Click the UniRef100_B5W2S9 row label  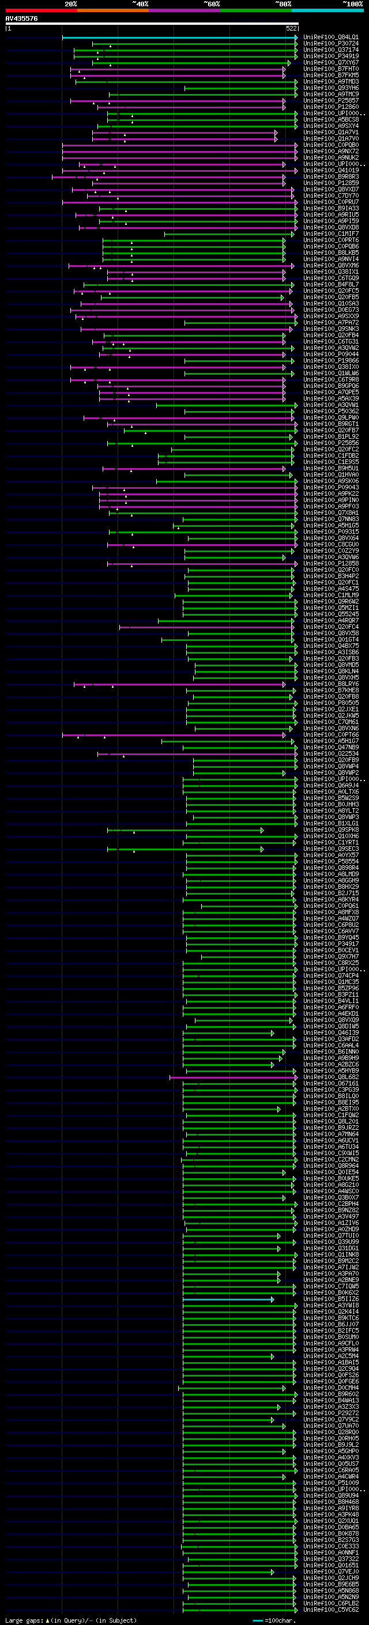[331, 798]
